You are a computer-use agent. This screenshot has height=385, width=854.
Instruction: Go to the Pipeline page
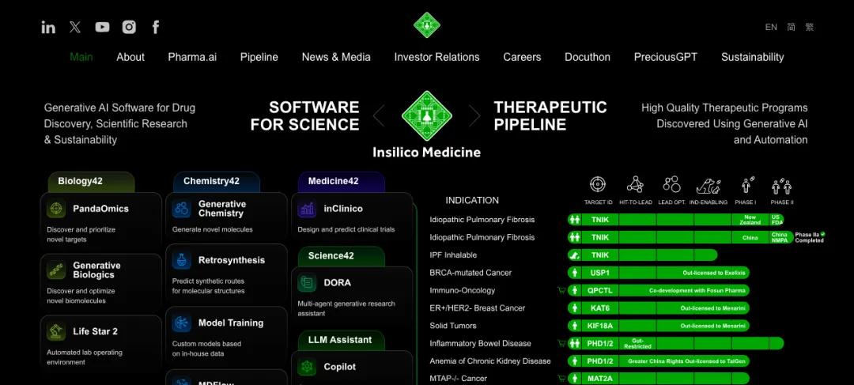pyautogui.click(x=259, y=57)
